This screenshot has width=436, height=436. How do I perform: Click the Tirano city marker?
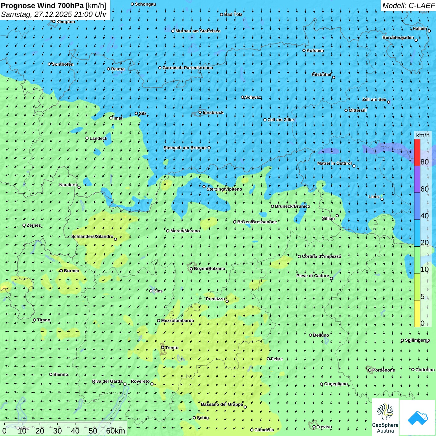point(35,320)
